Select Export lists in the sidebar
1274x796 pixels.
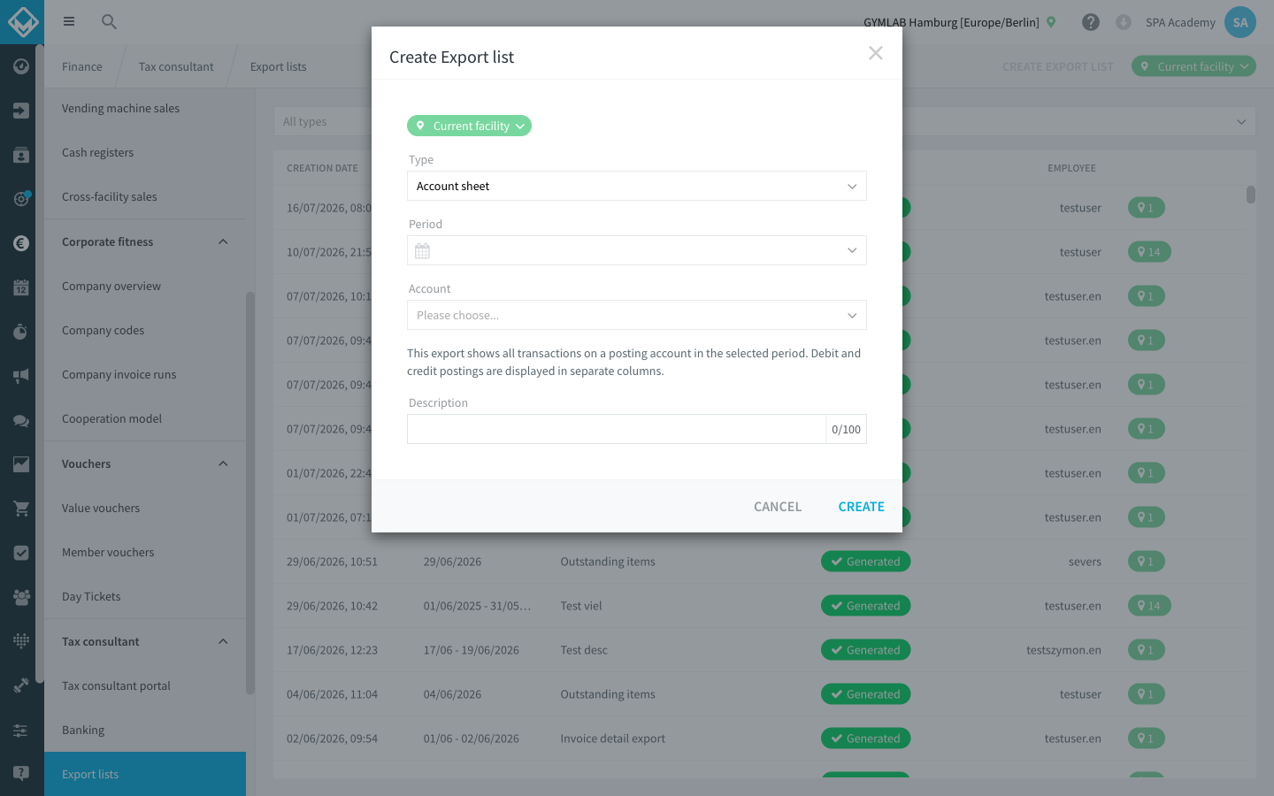[x=145, y=774]
